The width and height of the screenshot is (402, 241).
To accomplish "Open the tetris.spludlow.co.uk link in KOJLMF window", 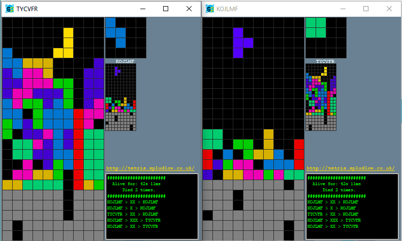I will click(351, 168).
